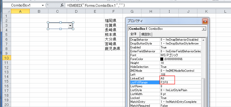Viewport: 231px width, 107px height.
Task: Select row 20 header
Action: click(7, 105)
